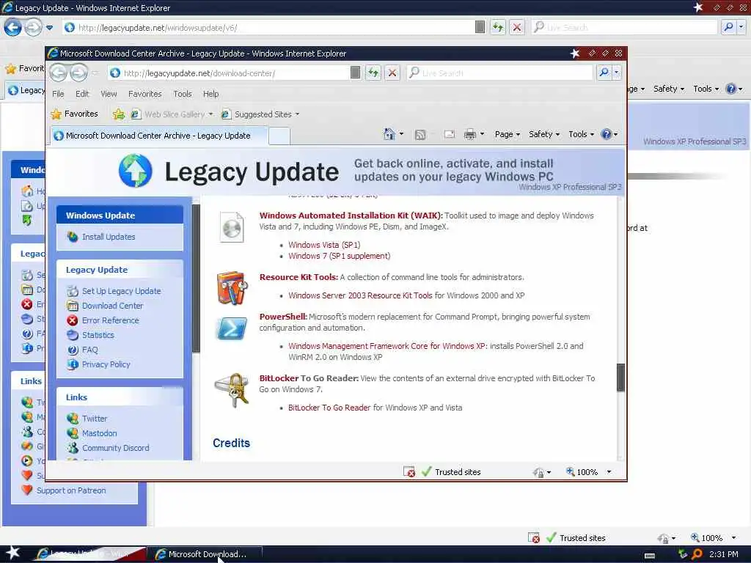Image resolution: width=751 pixels, height=563 pixels.
Task: Open the Windows Vista (SP1) WAIK link
Action: (324, 245)
